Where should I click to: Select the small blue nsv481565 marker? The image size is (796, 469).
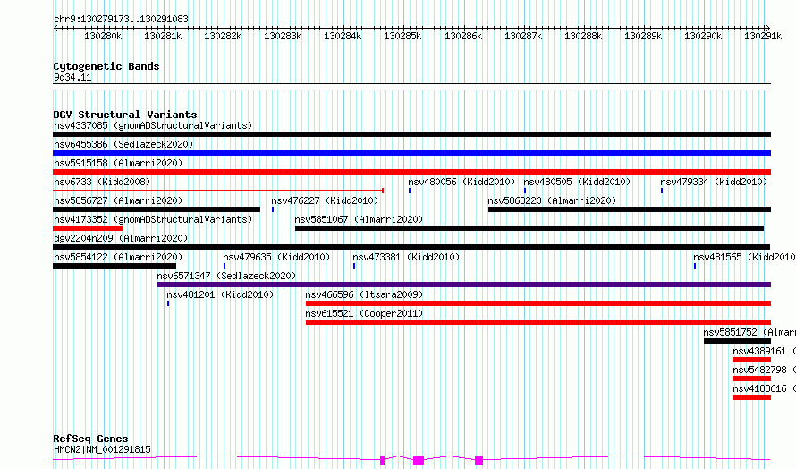pyautogui.click(x=695, y=266)
